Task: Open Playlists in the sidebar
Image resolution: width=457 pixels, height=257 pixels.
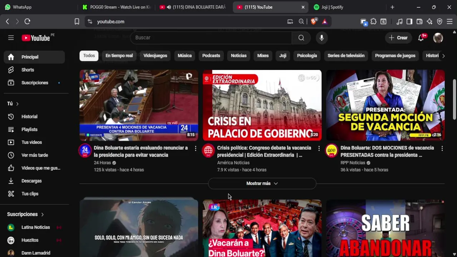Action: point(34,130)
